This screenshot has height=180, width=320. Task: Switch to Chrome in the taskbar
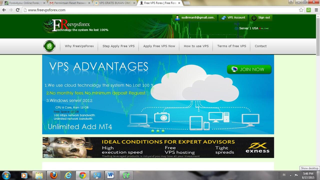82,175
